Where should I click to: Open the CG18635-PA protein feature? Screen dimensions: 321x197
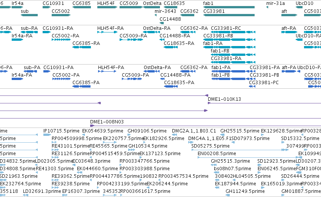tap(171, 86)
